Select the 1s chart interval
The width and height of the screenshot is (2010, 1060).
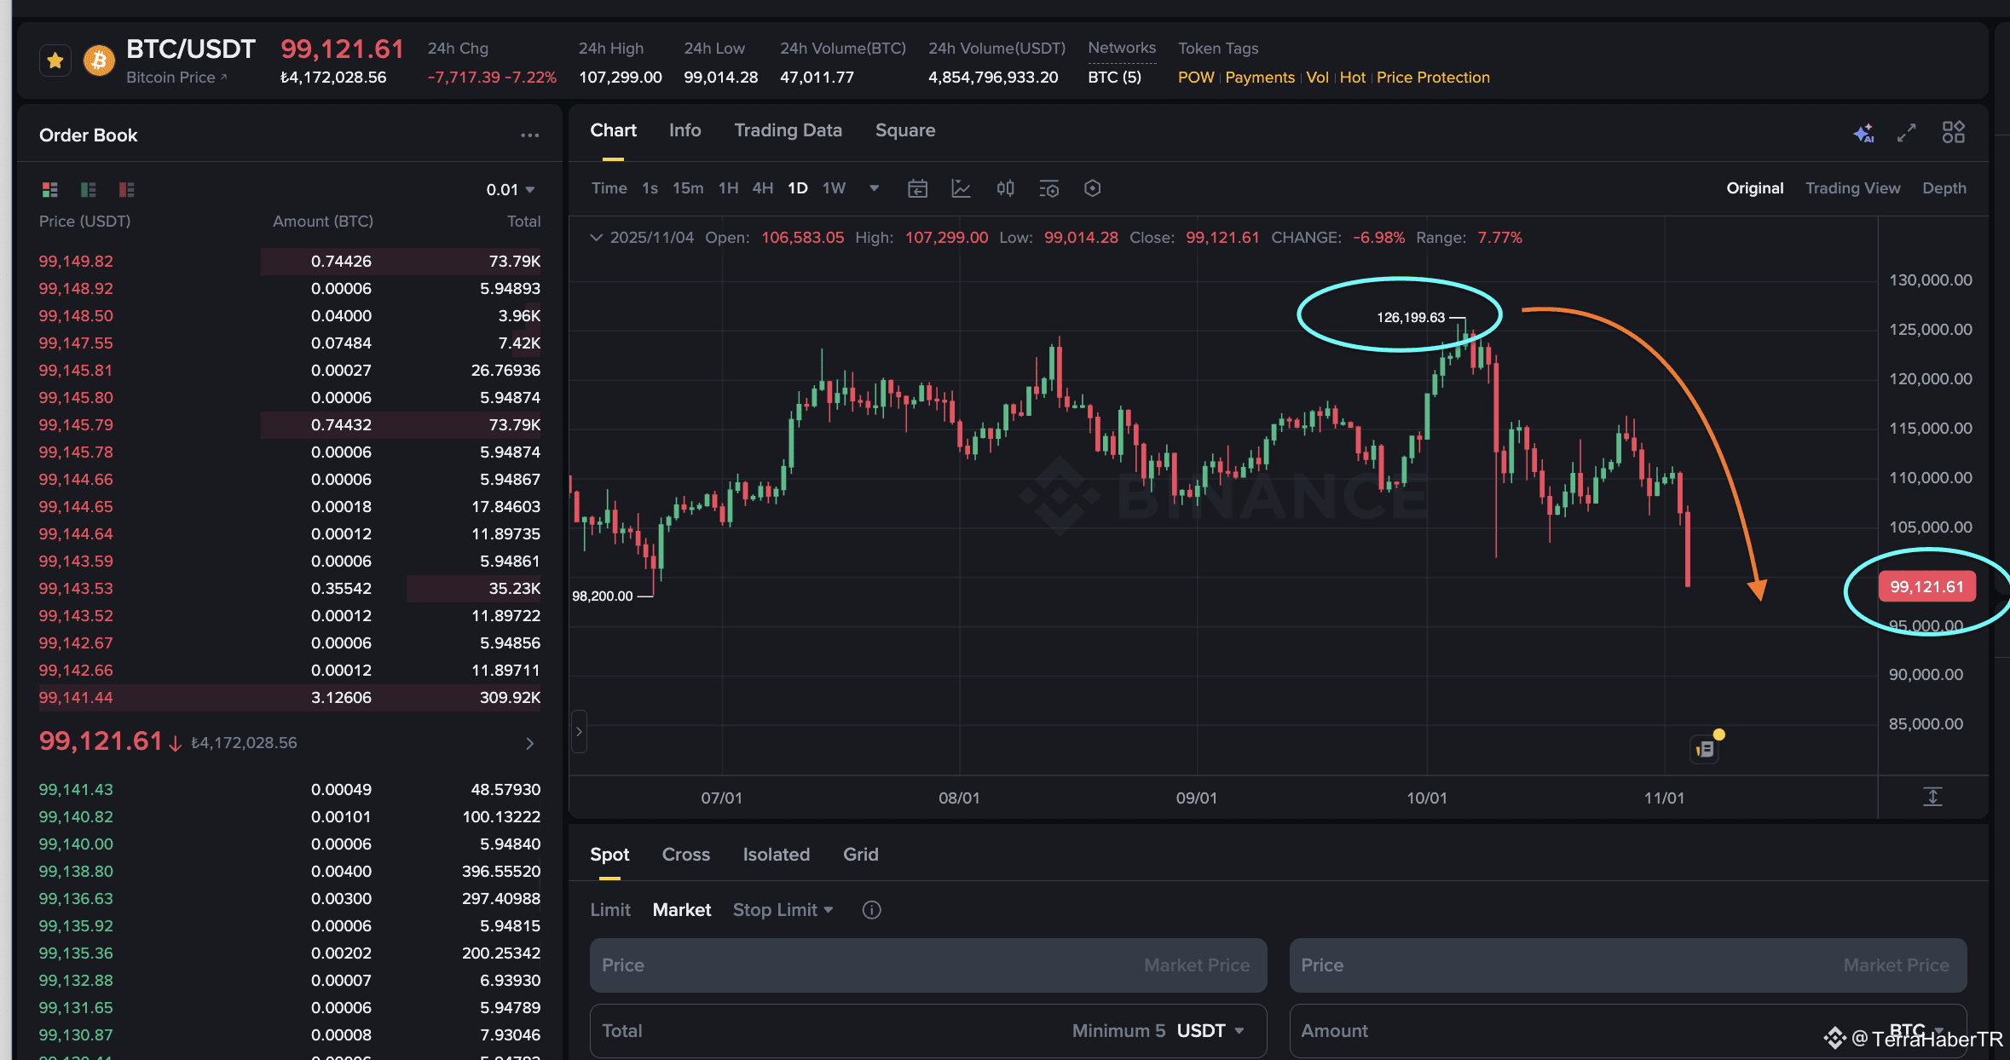[650, 188]
